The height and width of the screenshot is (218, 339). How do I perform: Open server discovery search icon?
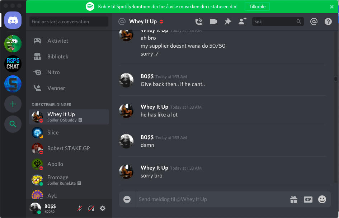[x=13, y=124]
